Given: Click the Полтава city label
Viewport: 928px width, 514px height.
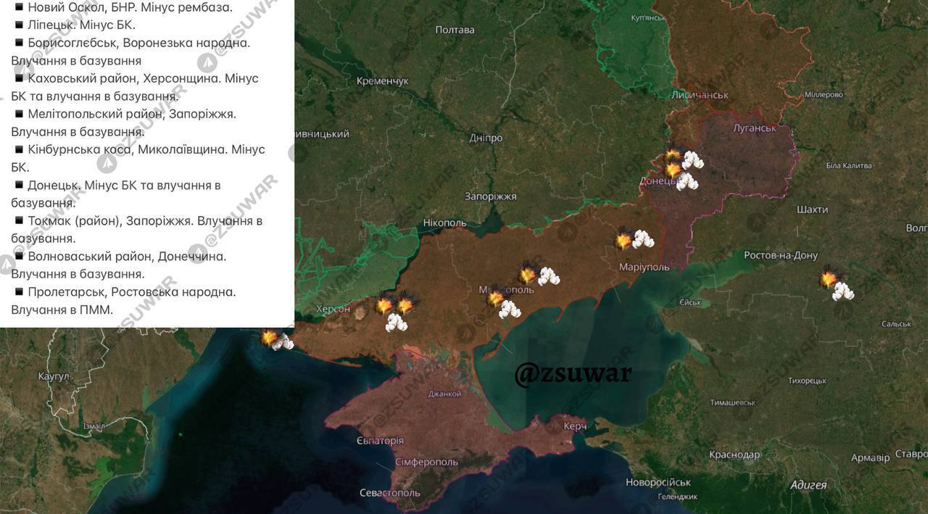Looking at the screenshot, I should (454, 30).
